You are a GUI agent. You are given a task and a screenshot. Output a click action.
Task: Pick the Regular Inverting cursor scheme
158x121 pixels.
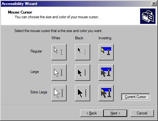106,52
